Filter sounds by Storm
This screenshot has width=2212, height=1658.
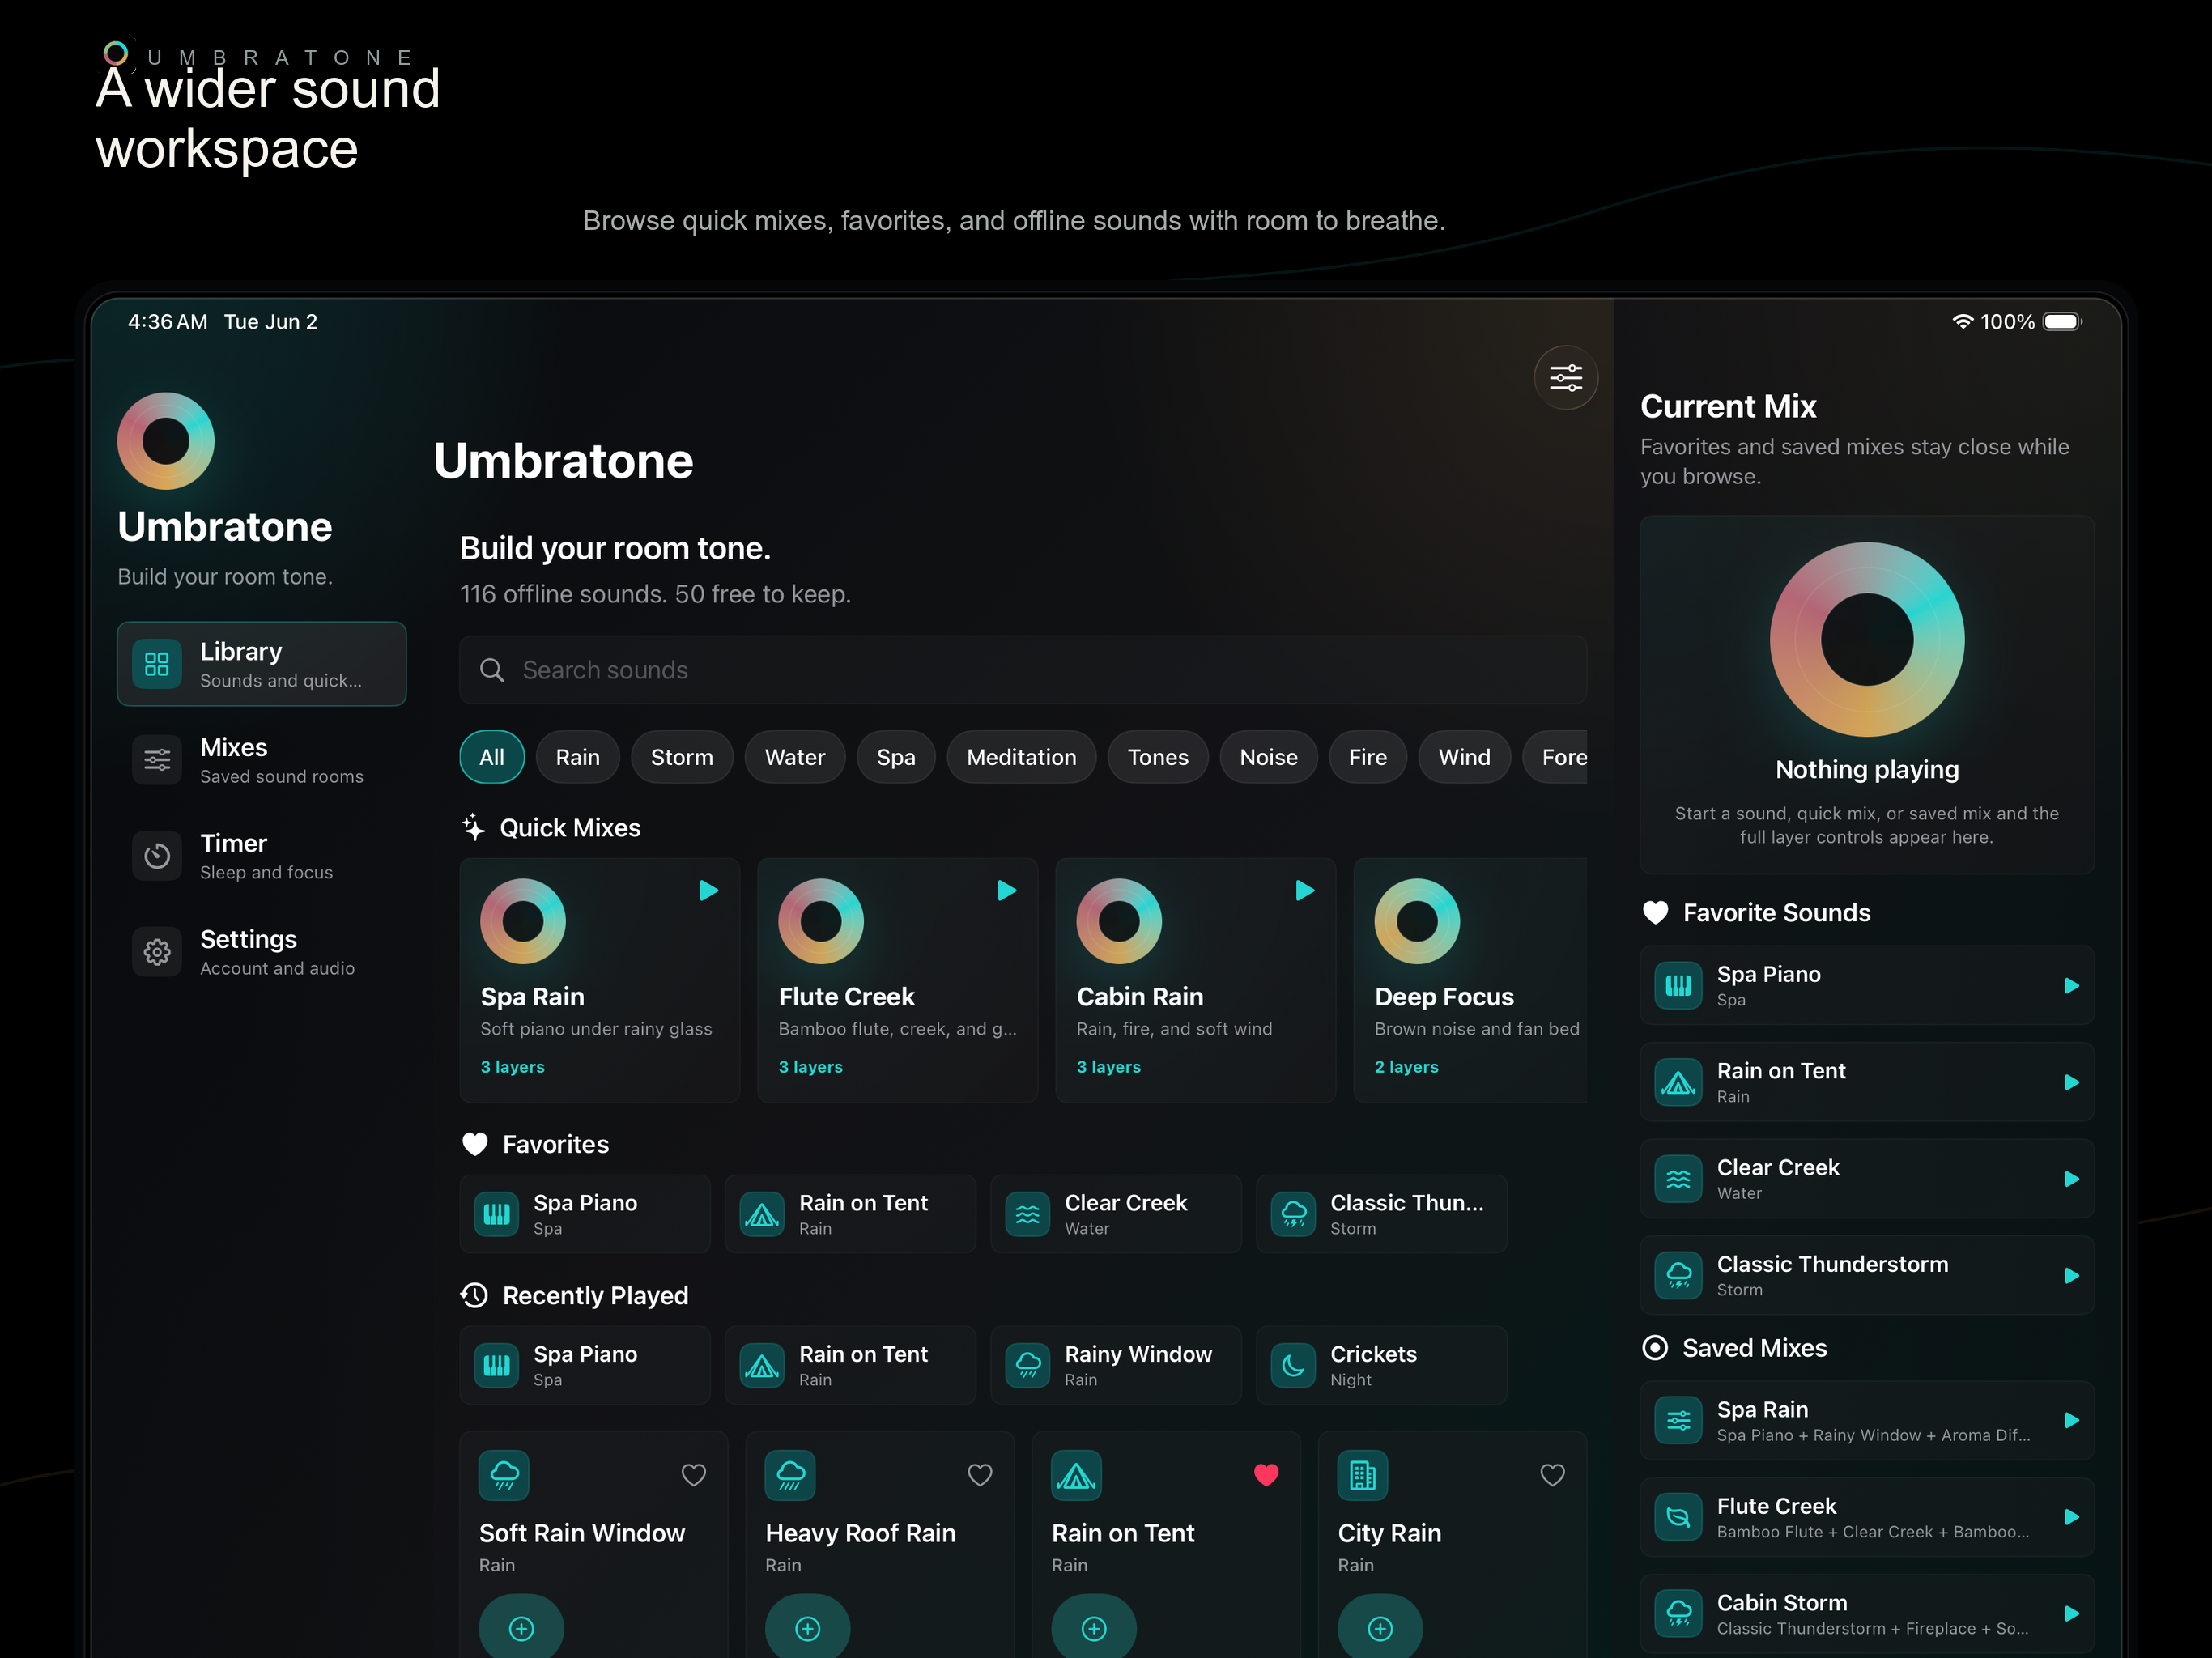tap(682, 757)
